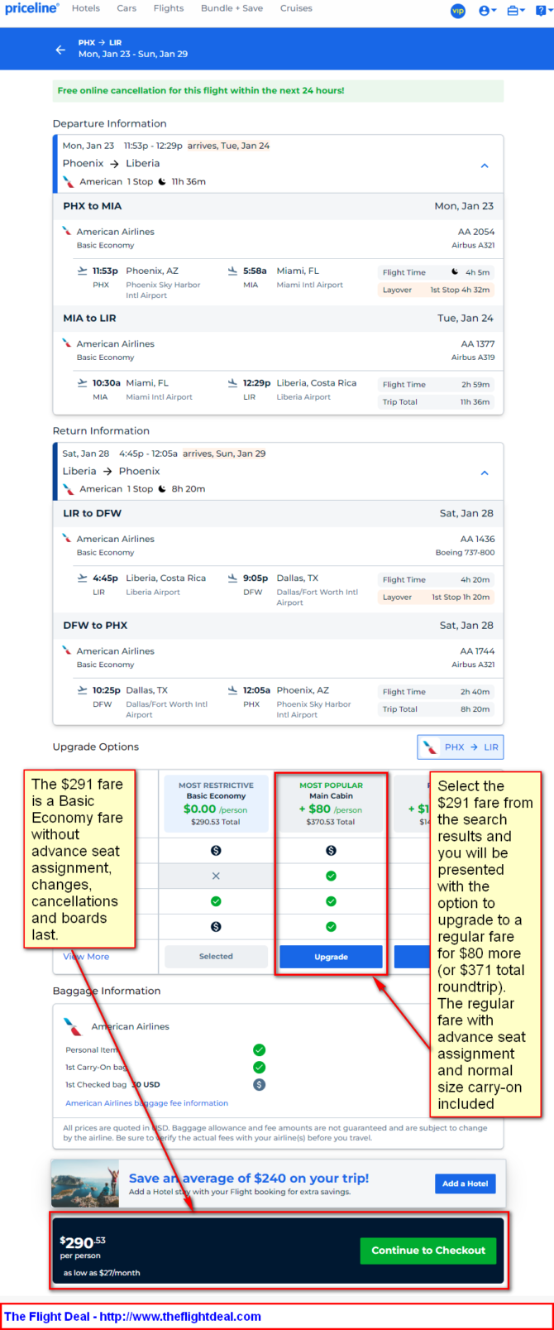Viewport: 554px width, 1330px height.
Task: Click the top dollar icon in Main Cabin column
Action: click(x=331, y=850)
